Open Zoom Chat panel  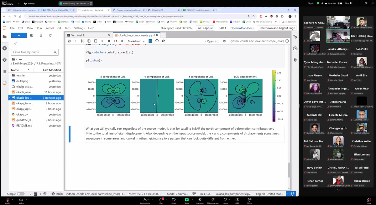(161, 200)
